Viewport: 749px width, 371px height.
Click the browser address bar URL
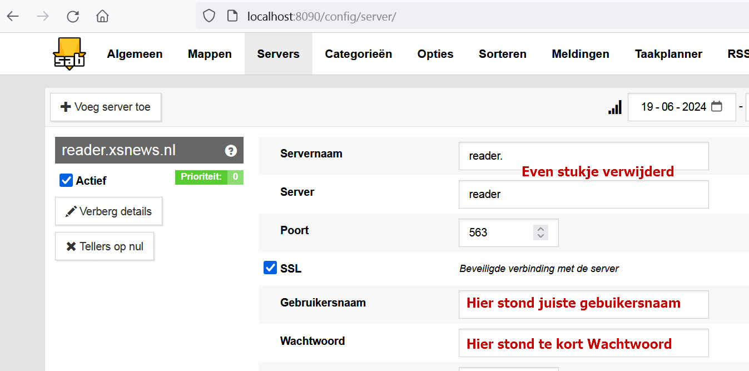pyautogui.click(x=321, y=16)
